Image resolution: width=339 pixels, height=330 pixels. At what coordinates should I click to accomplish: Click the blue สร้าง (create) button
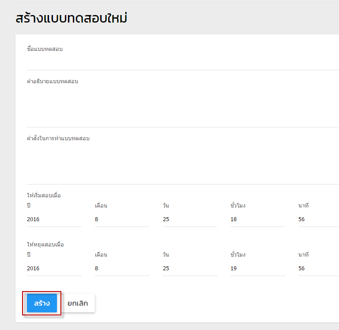(x=42, y=303)
